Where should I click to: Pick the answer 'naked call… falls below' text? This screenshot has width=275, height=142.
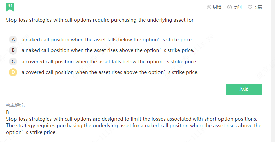107,40
